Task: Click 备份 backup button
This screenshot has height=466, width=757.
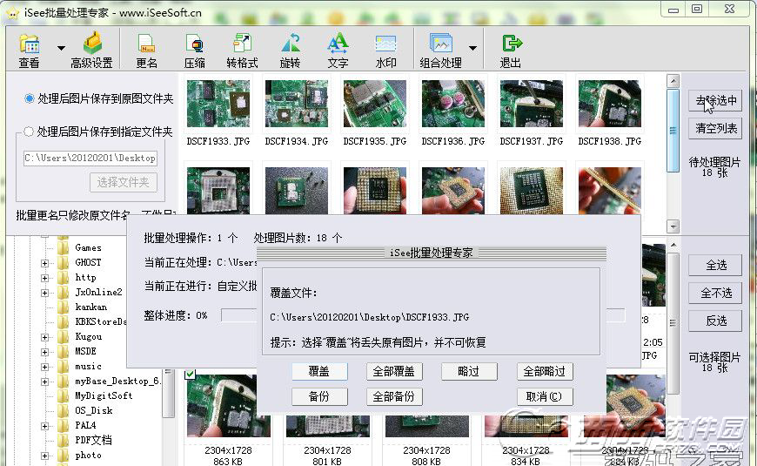Action: 319,397
